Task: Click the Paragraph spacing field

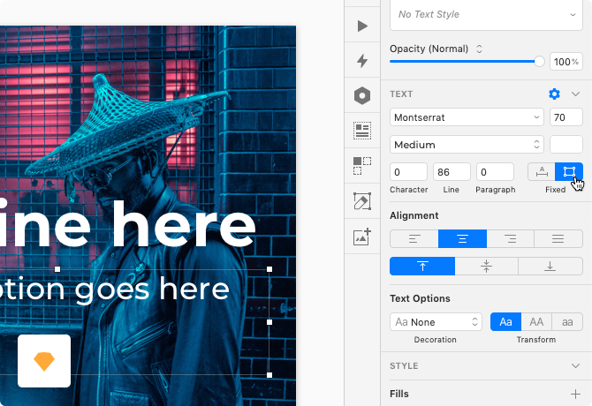Action: 495,172
